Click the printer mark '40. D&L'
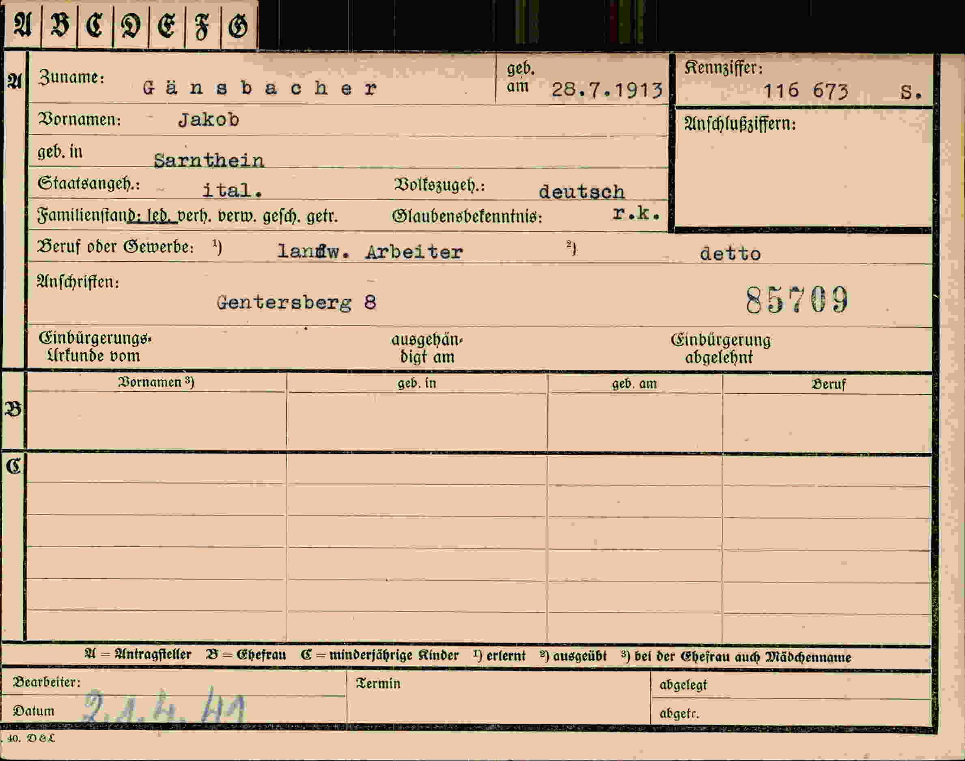Screen dimensions: 965x761 pos(31,738)
